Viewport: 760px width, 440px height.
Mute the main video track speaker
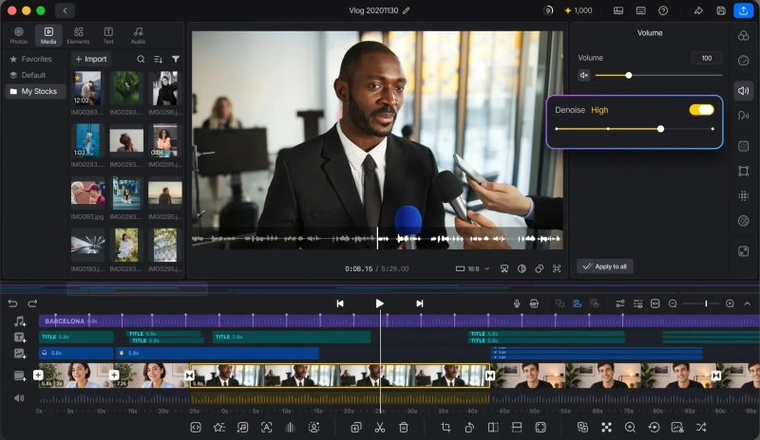19,398
